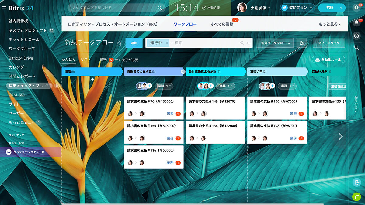Click the 追加 button
365x205 pixels.
(x=134, y=43)
